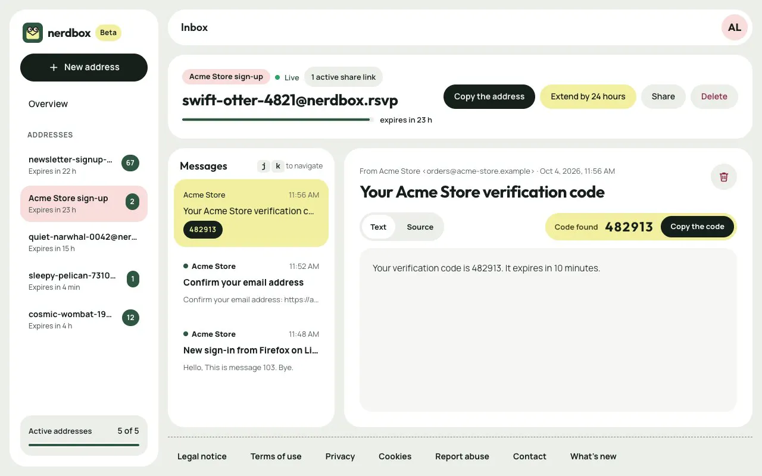The height and width of the screenshot is (476, 762).
Task: Open the New sign-in from Firefox message
Action: pyautogui.click(x=251, y=350)
